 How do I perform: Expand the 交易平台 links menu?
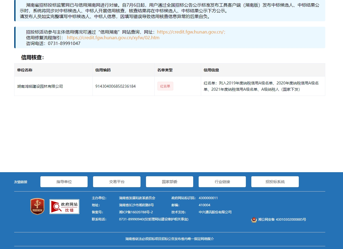117,182
